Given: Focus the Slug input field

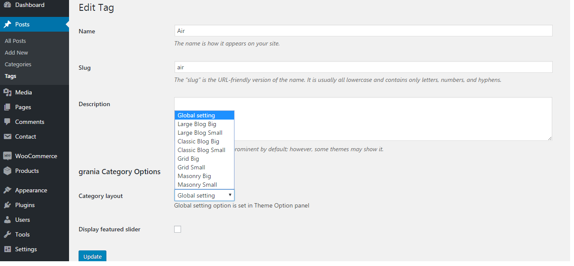Looking at the screenshot, I should pos(363,67).
